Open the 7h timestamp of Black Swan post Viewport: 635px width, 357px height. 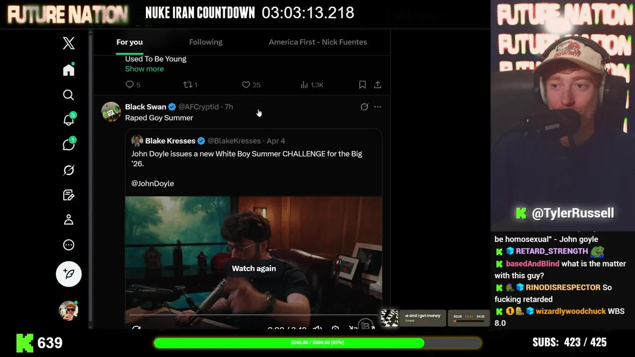click(229, 107)
